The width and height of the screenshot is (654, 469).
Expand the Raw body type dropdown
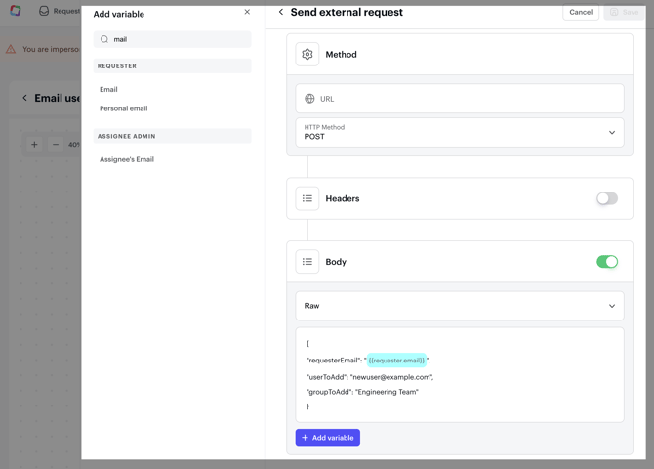pos(460,306)
